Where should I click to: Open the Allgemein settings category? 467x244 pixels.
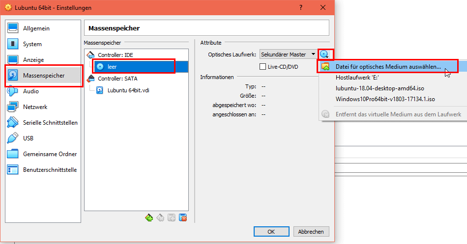(x=43, y=28)
